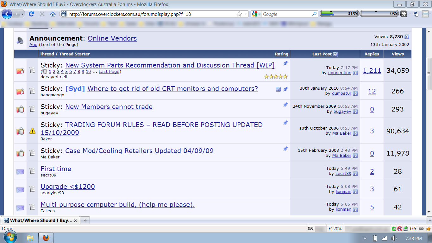Reload the page with the Refresh icon
The width and height of the screenshot is (432, 243).
(31, 14)
